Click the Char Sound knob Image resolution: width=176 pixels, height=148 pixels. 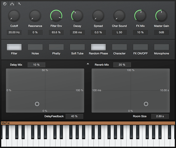pos(119,16)
